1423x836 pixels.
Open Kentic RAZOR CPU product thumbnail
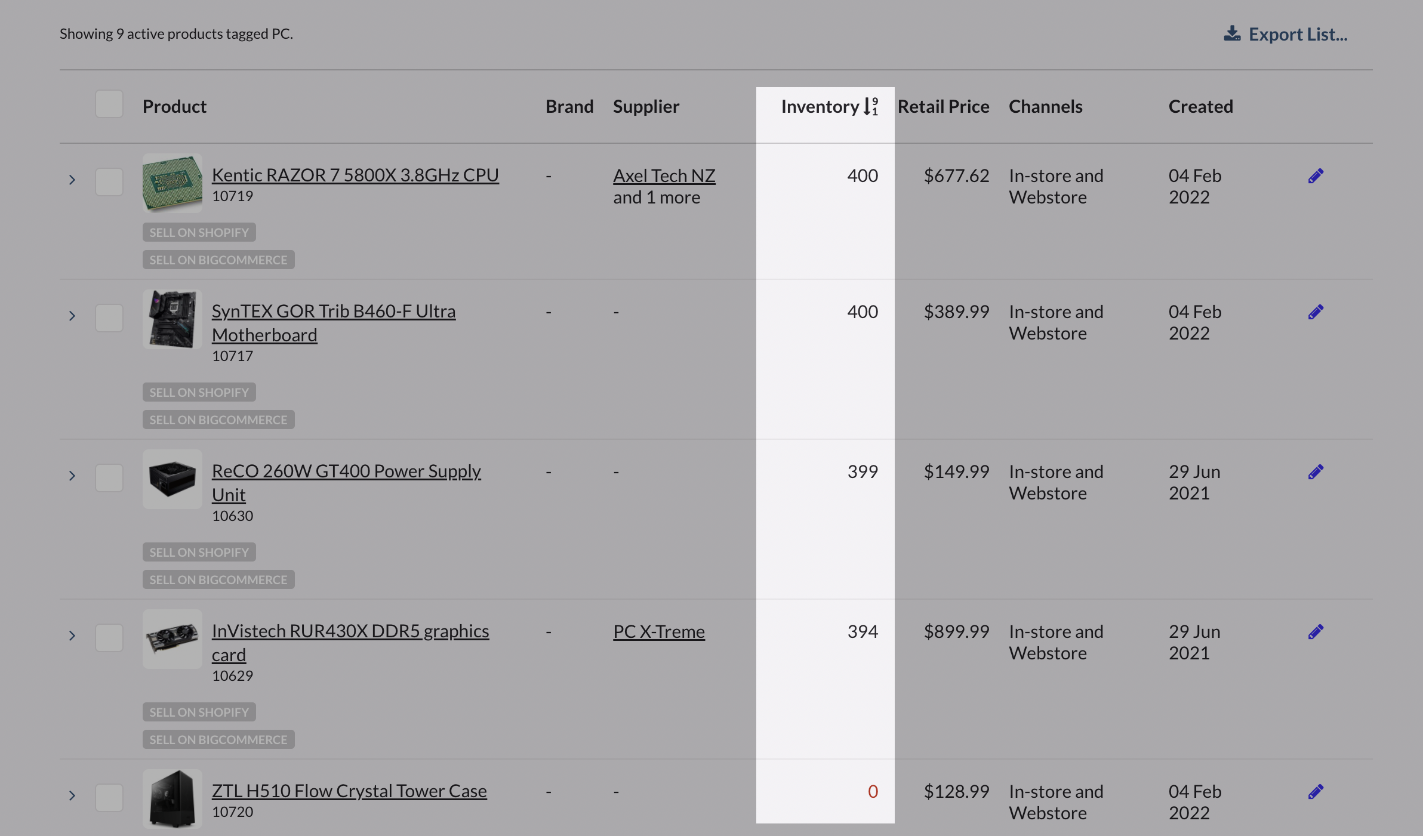(173, 183)
